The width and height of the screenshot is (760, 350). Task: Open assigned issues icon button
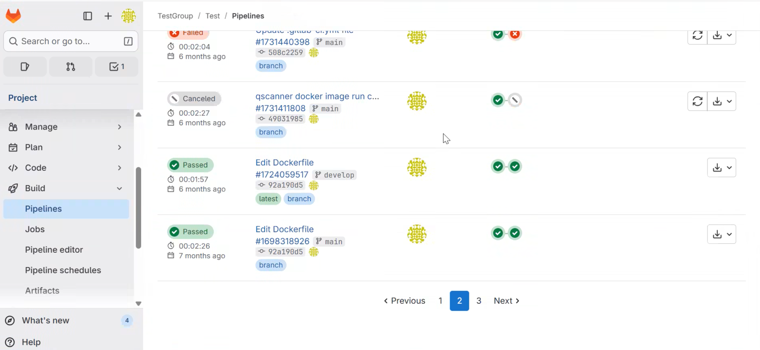[25, 67]
